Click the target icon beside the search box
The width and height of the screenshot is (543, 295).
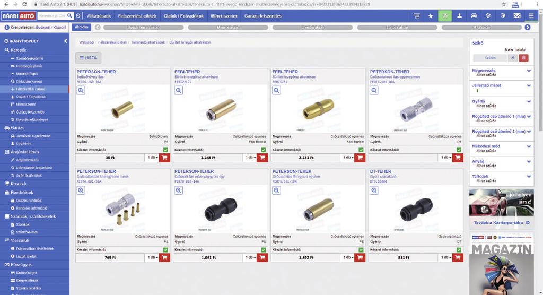(78, 16)
